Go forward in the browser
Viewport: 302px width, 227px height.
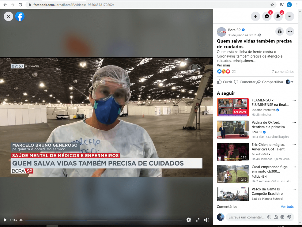pos(13,5)
